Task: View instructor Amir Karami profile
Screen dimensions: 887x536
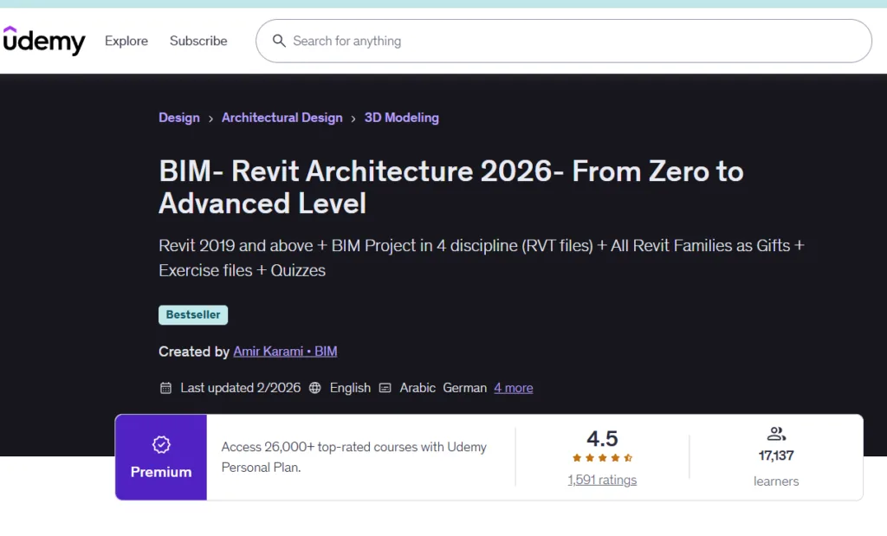Action: pyautogui.click(x=284, y=352)
